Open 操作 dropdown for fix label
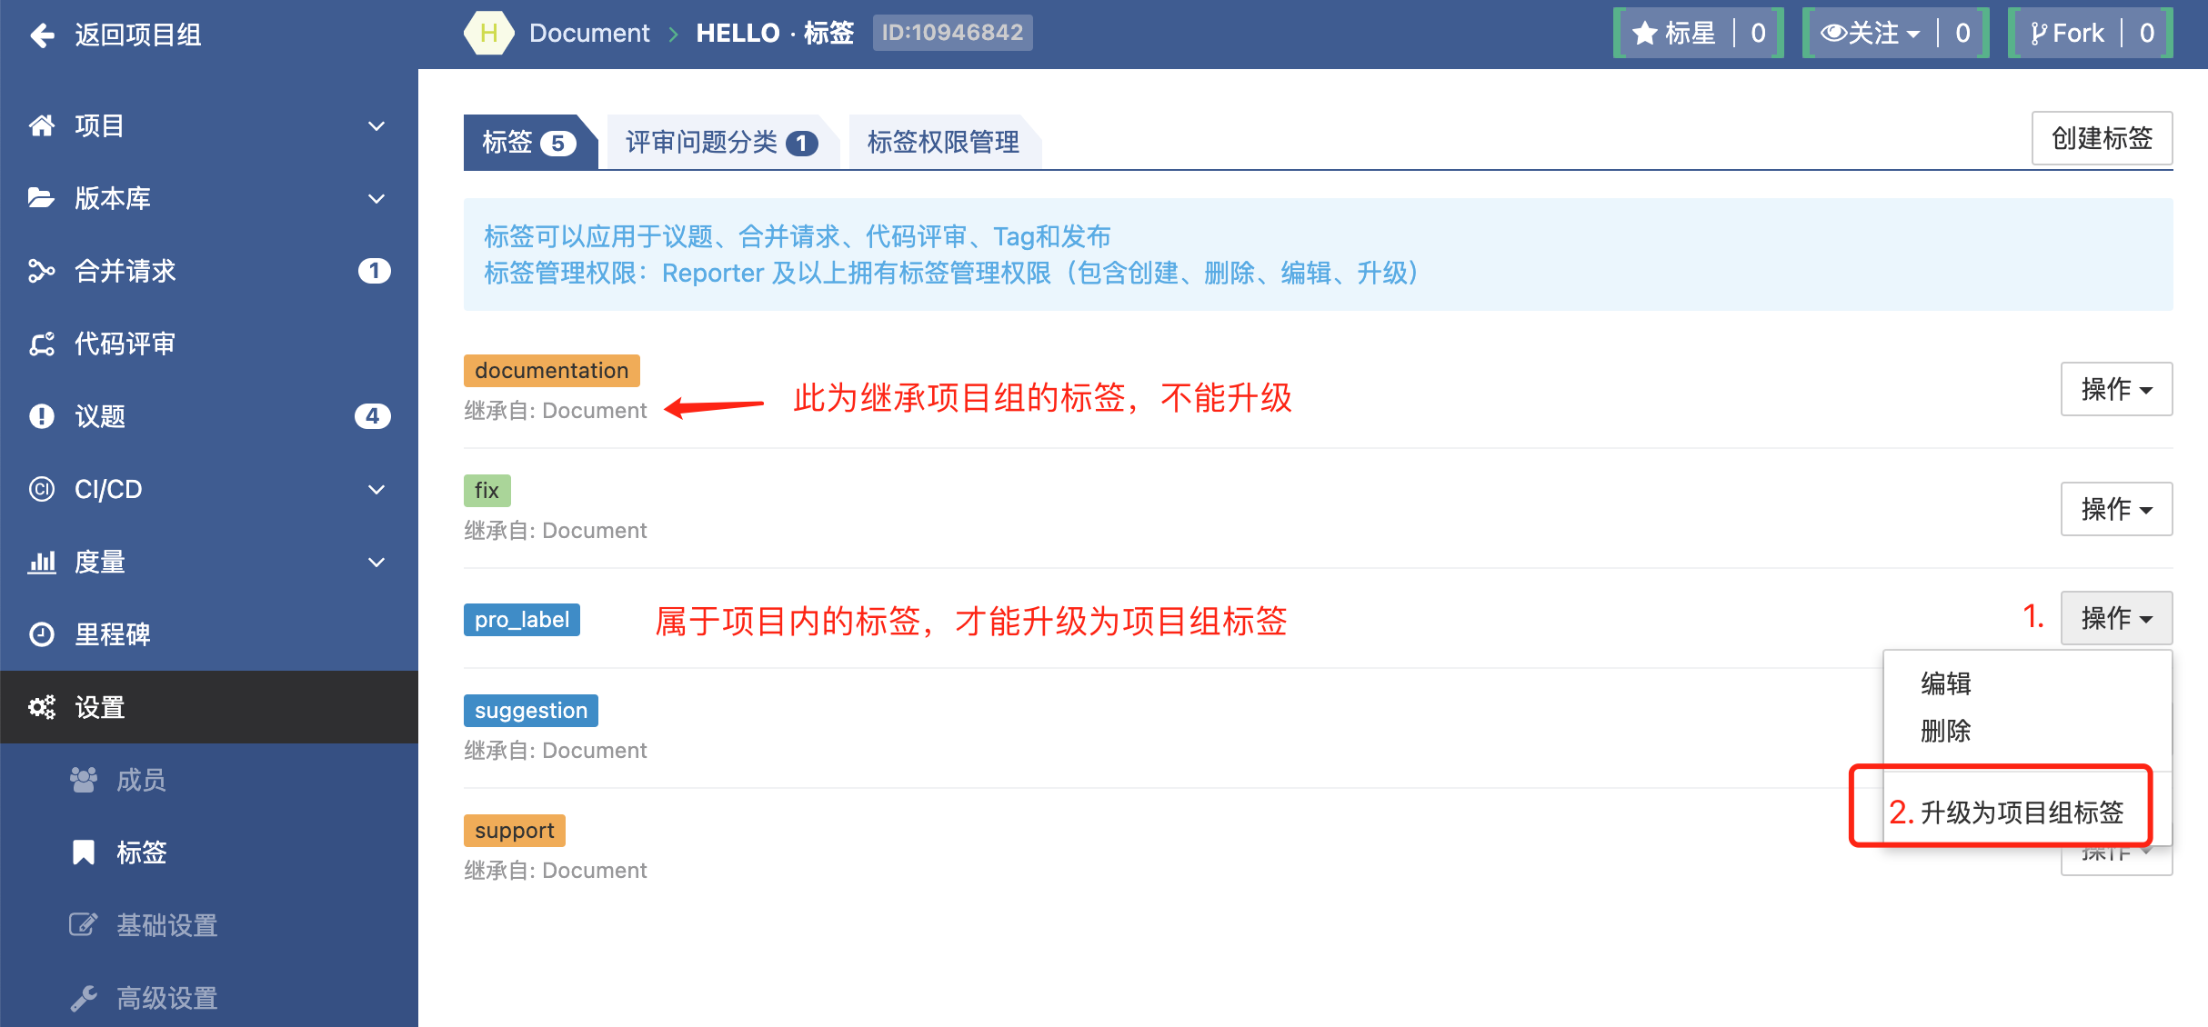Screen dimensions: 2208x1027 pos(2115,509)
